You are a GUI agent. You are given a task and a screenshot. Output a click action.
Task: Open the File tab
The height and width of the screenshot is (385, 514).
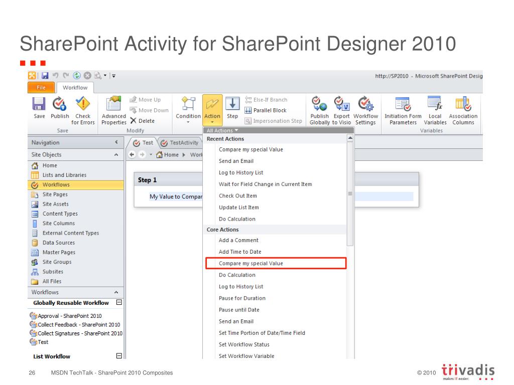[41, 88]
